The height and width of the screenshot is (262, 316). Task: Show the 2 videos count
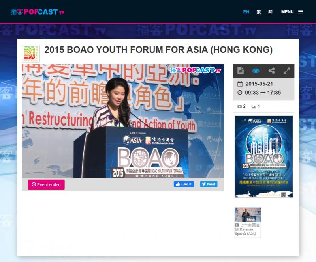coord(241,106)
